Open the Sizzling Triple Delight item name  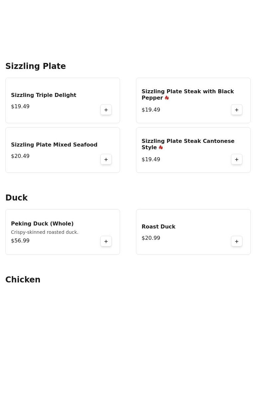(x=44, y=95)
